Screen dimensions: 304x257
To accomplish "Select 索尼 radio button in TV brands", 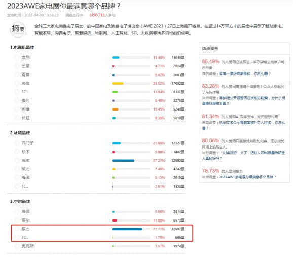I will 17,57.
